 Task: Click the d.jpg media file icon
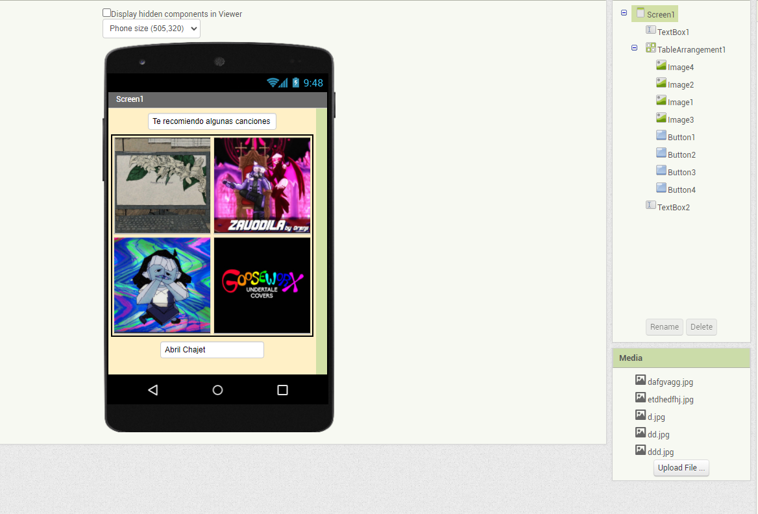pos(641,415)
